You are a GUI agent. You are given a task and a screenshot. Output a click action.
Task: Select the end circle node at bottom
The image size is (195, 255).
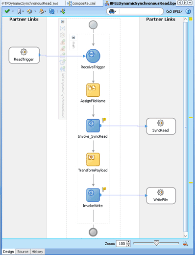pyautogui.click(x=93, y=232)
